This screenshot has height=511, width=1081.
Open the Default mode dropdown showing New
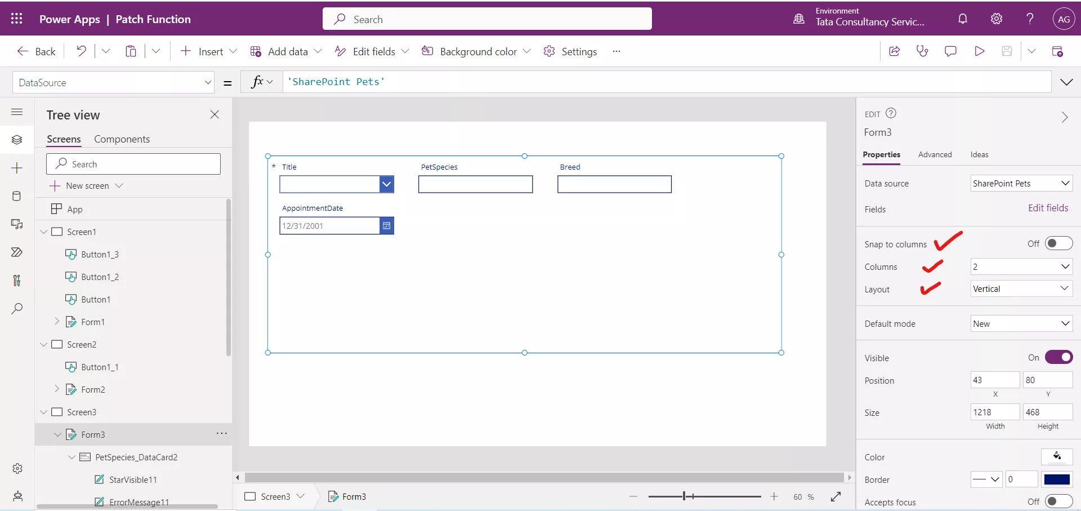(1021, 323)
